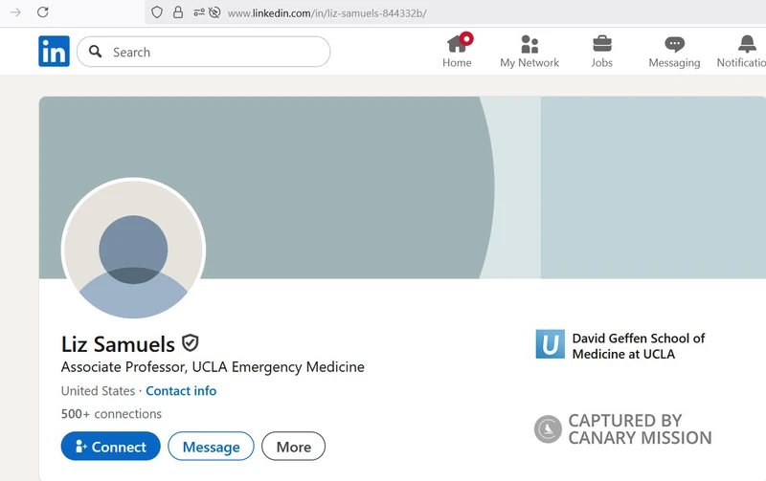Open the More actions dropdown
The height and width of the screenshot is (481, 766).
(294, 446)
